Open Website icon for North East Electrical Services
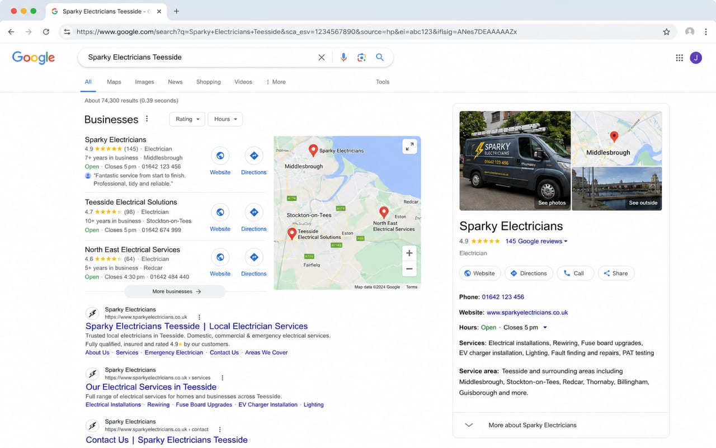716x448 pixels. [220, 257]
